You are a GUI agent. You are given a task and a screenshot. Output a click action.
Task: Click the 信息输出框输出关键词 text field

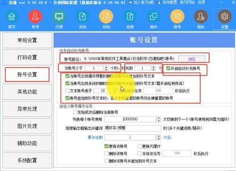[x=133, y=128]
